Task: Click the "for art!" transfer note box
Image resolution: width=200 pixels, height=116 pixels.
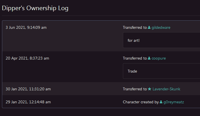Action: click(x=161, y=40)
